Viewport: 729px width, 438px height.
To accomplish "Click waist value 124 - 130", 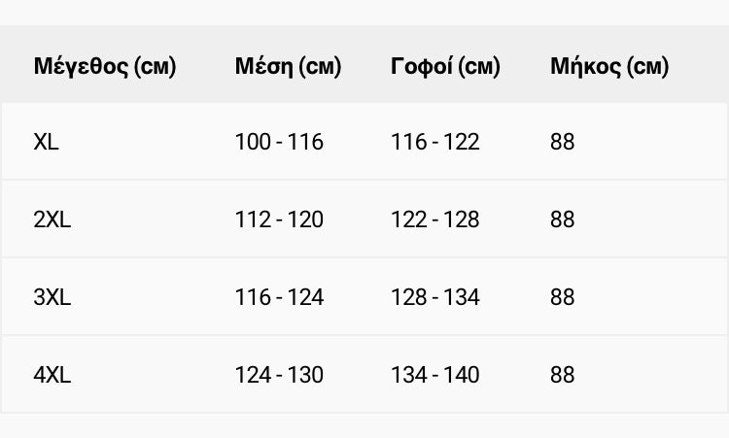I will [279, 374].
